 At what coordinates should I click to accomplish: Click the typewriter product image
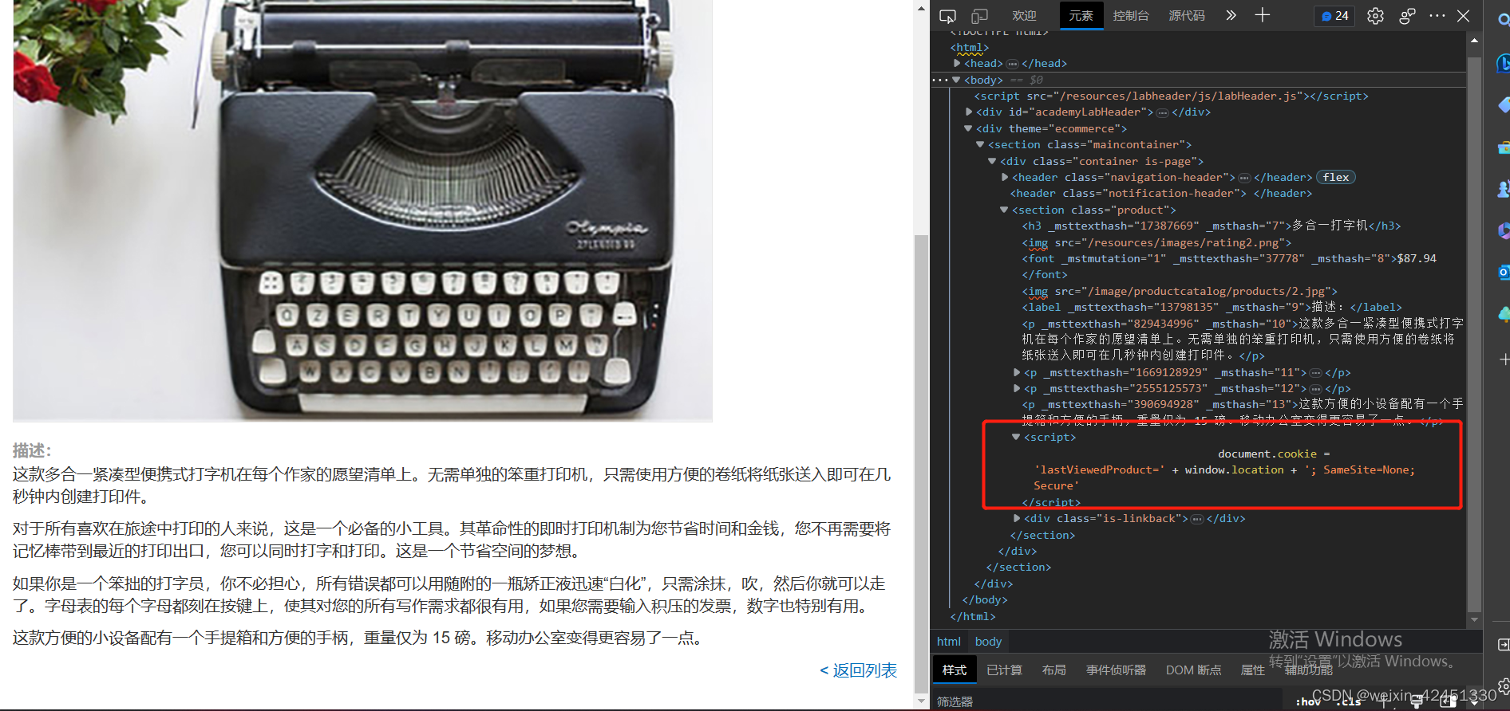tap(362, 209)
